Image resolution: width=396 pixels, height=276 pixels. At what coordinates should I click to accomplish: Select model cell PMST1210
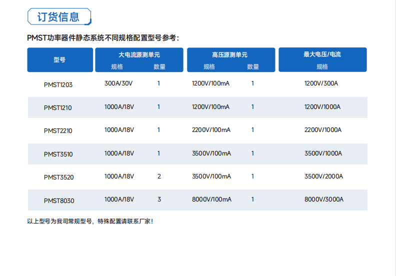58,108
